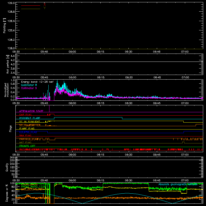Click the red X legend label
The width and height of the screenshot is (206, 206).
tap(45, 5)
